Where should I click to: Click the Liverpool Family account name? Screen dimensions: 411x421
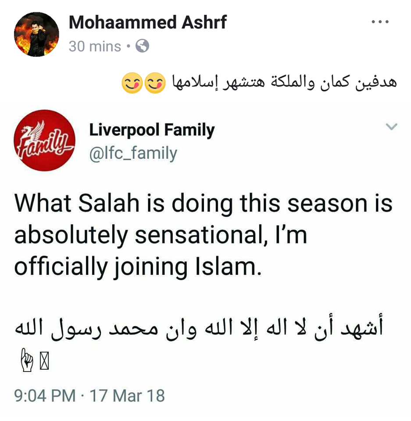(x=152, y=130)
